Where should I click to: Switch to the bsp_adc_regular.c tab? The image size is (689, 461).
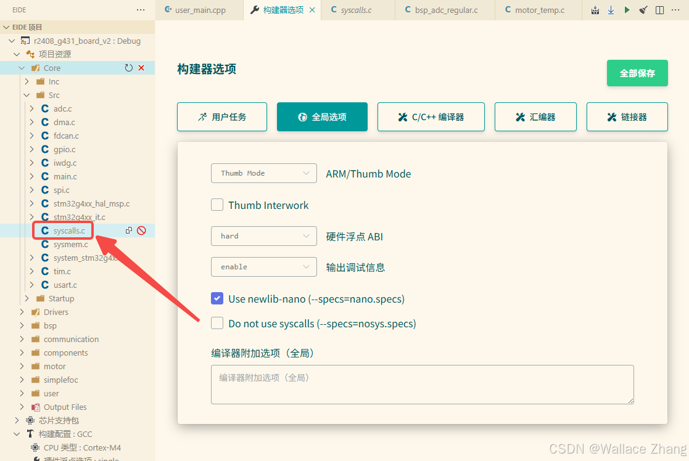pos(445,10)
